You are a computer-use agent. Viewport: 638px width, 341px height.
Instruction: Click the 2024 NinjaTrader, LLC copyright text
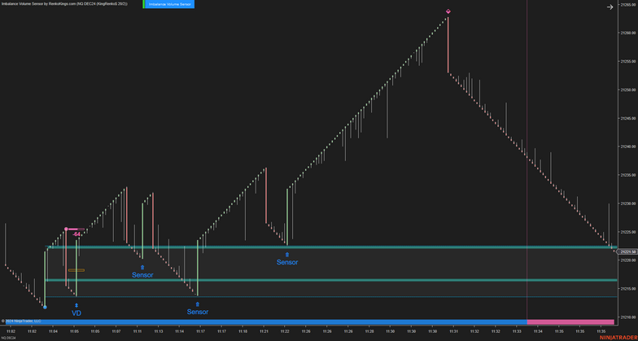21,321
